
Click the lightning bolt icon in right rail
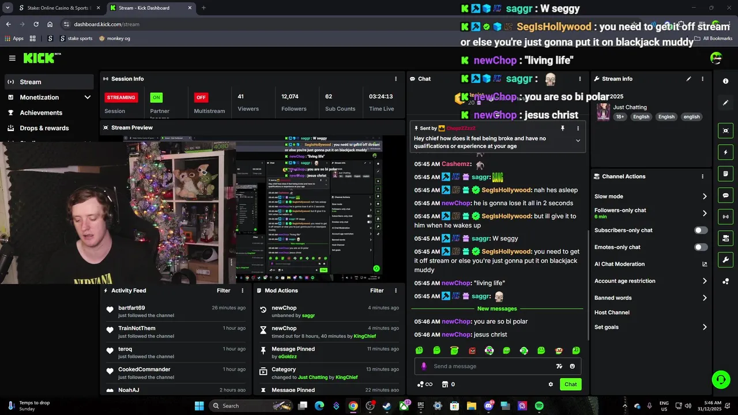(x=725, y=152)
